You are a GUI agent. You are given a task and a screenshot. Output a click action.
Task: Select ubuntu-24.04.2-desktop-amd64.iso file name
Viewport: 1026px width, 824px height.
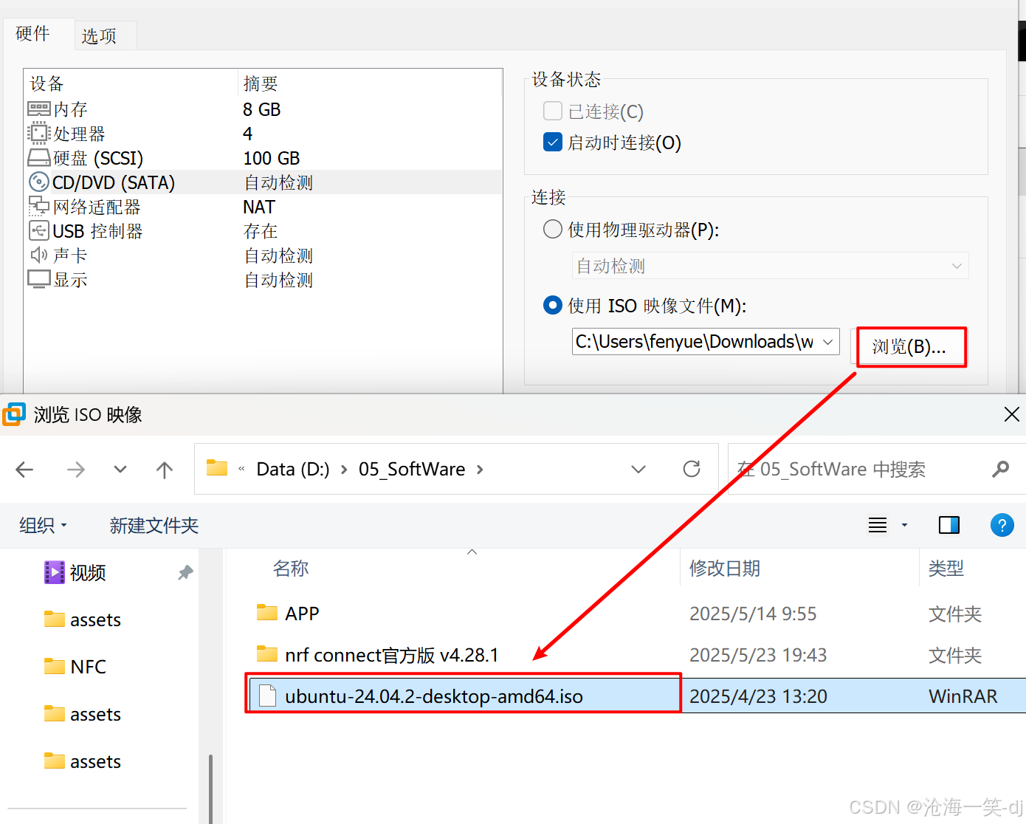pyautogui.click(x=434, y=696)
